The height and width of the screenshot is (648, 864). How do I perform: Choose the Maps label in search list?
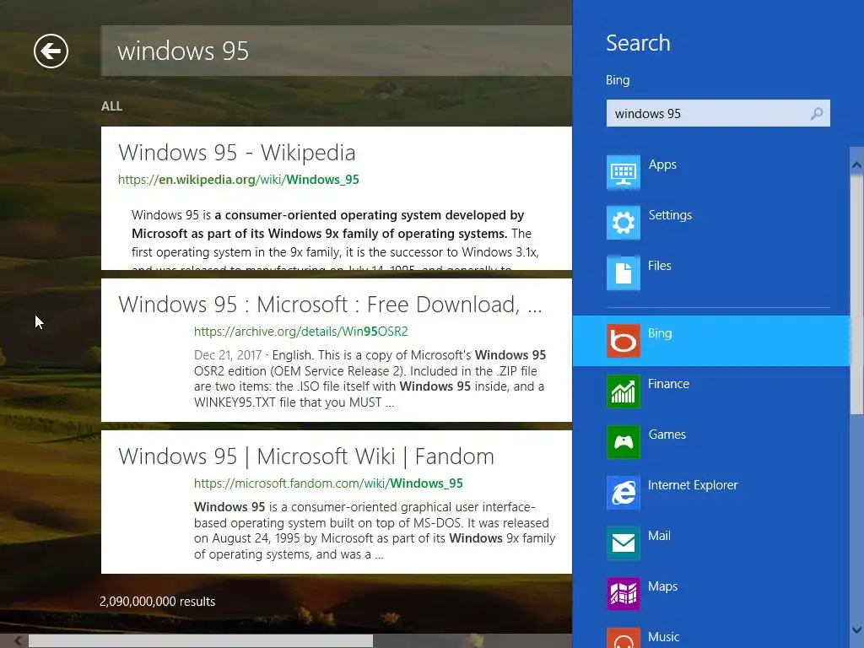662,586
